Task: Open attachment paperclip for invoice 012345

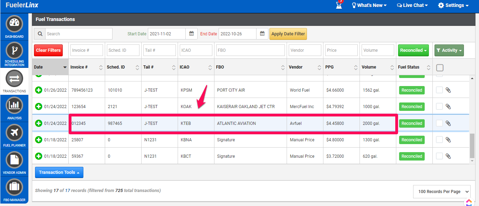Action: point(448,123)
